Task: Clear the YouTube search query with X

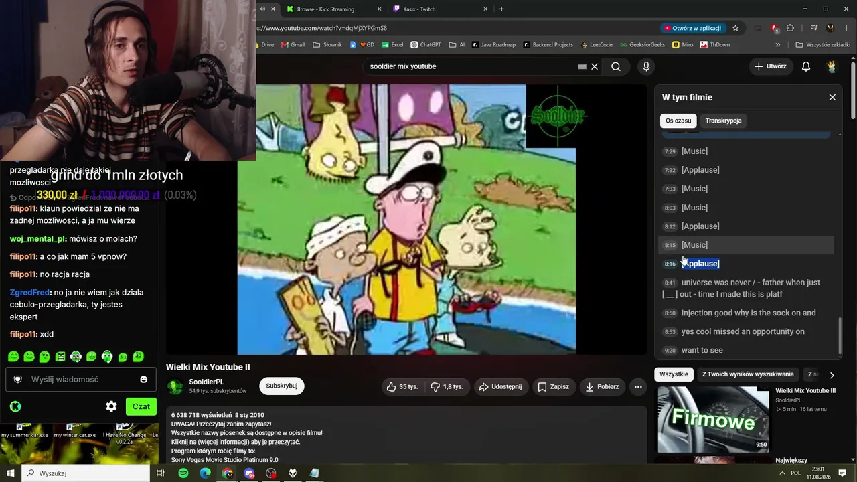Action: point(594,66)
